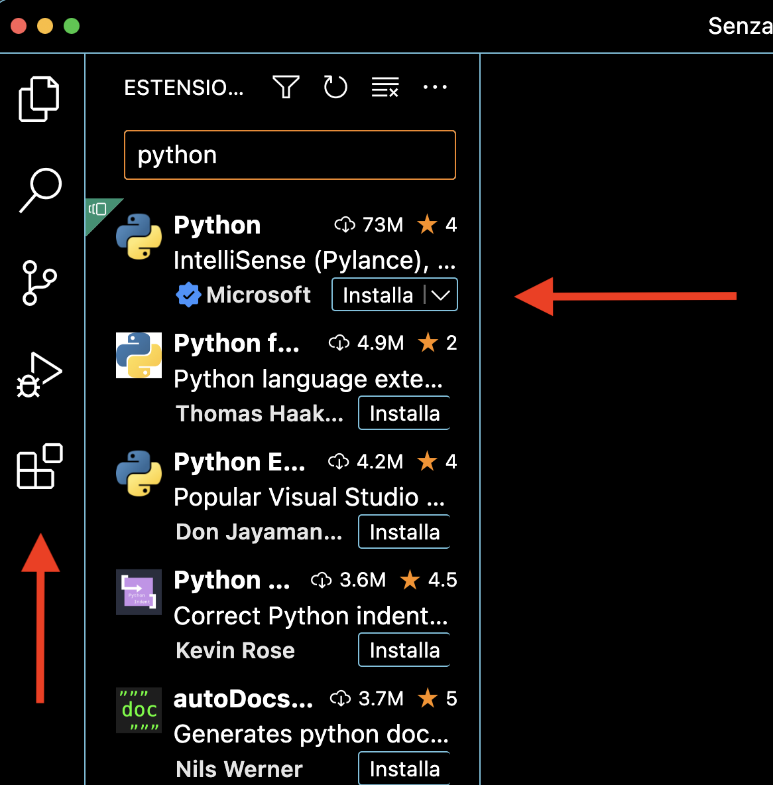Screen dimensions: 773x785
Task: Install the Don Jayamanne Python Extension Pack
Action: 404,532
